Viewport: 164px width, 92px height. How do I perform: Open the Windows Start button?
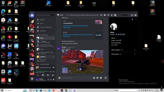[2, 90]
